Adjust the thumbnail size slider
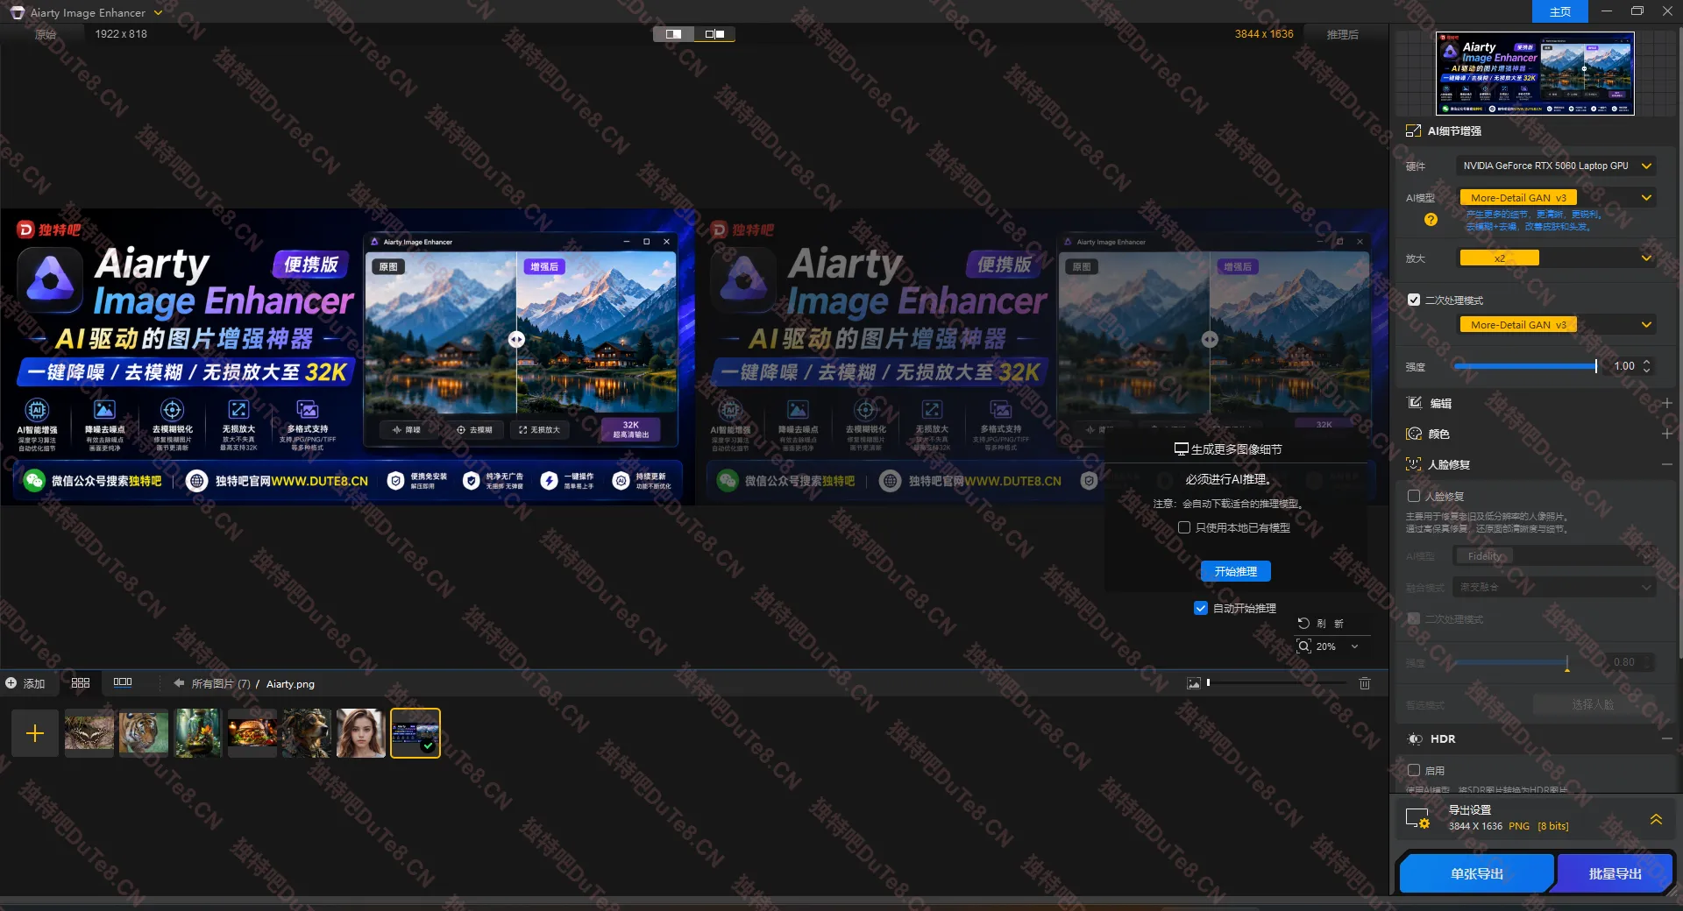Image resolution: width=1683 pixels, height=911 pixels. 1277,682
